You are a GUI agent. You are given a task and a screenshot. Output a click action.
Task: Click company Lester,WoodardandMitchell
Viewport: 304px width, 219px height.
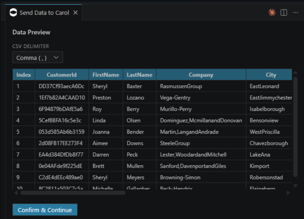pos(193,155)
